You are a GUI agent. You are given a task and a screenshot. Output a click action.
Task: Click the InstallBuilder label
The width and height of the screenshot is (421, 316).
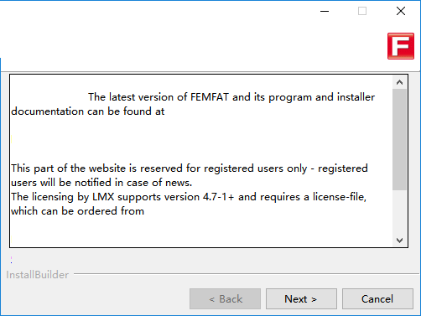(x=37, y=275)
